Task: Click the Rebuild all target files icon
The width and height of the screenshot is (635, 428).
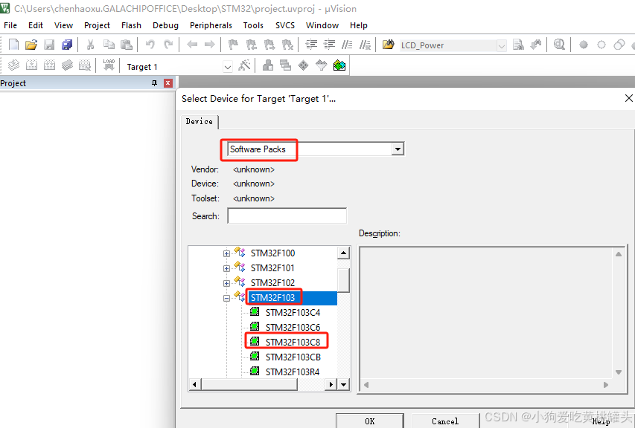Action: 49,65
